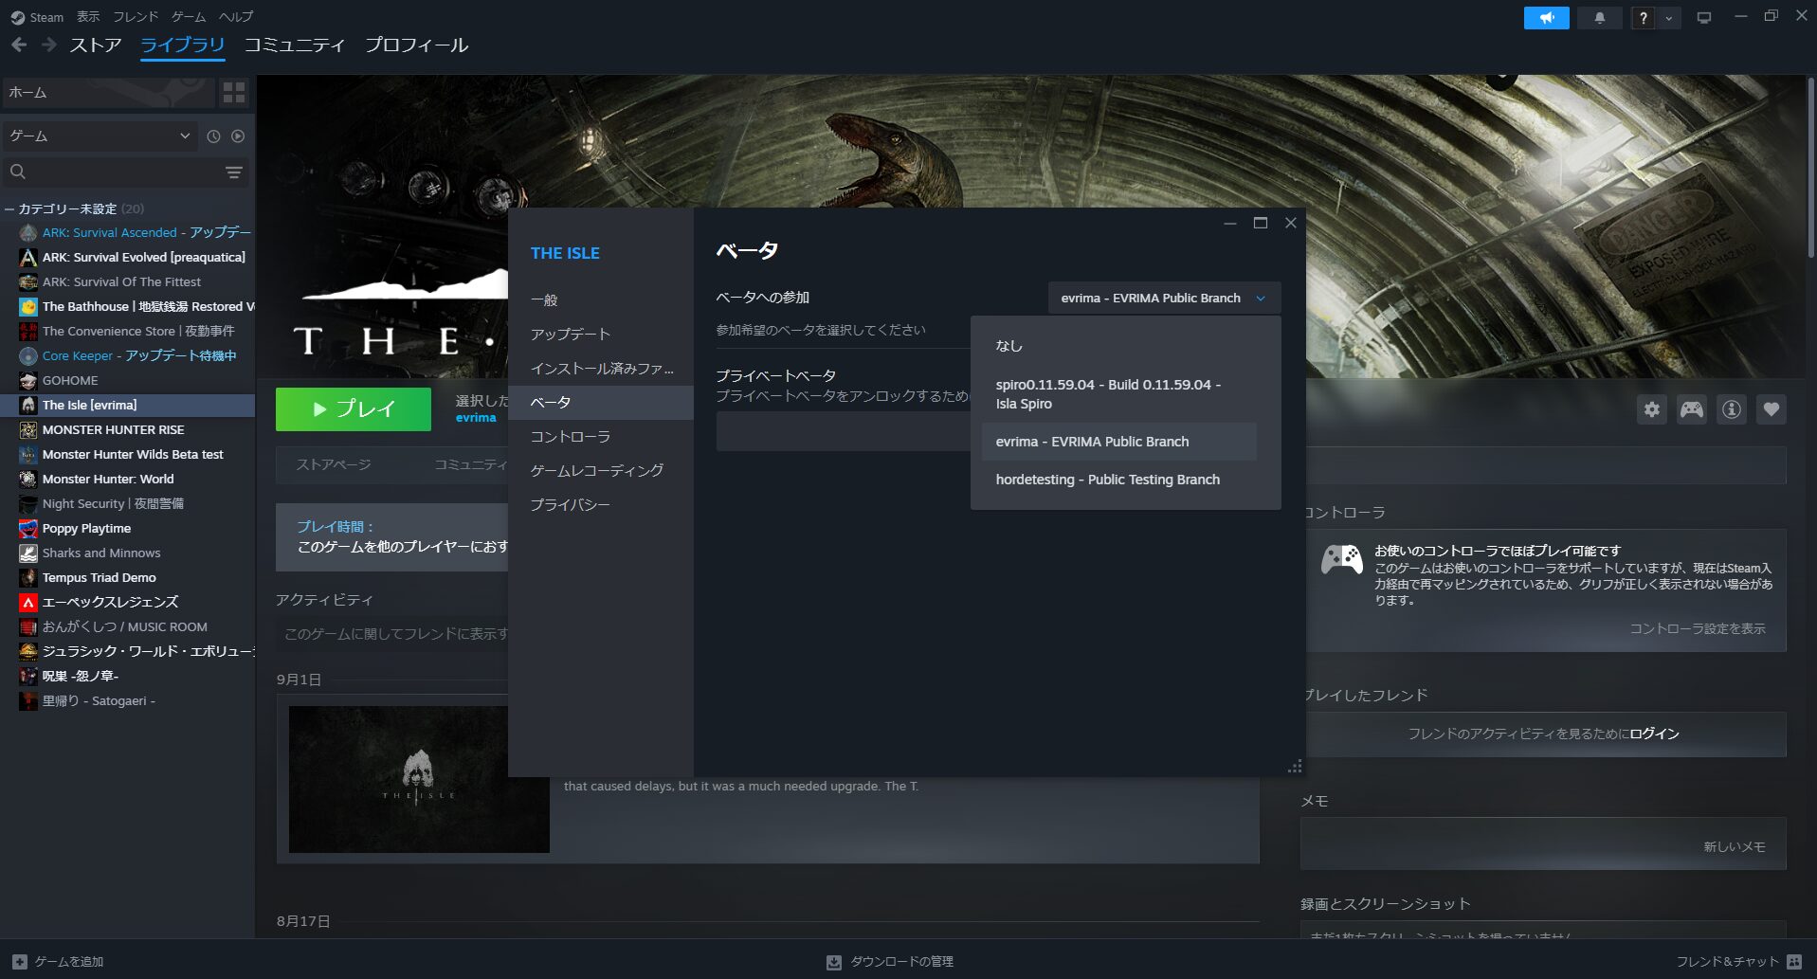Switch to Big Picture mode monitor icon
This screenshot has width=1817, height=979.
click(x=1704, y=17)
